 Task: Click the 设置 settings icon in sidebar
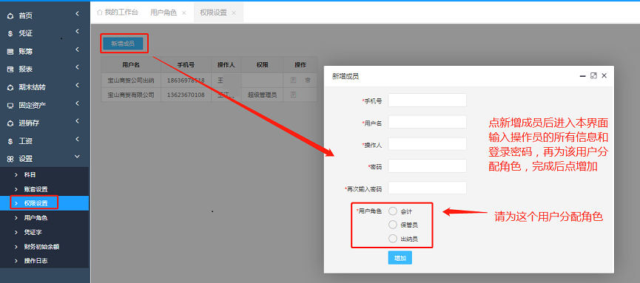10,159
